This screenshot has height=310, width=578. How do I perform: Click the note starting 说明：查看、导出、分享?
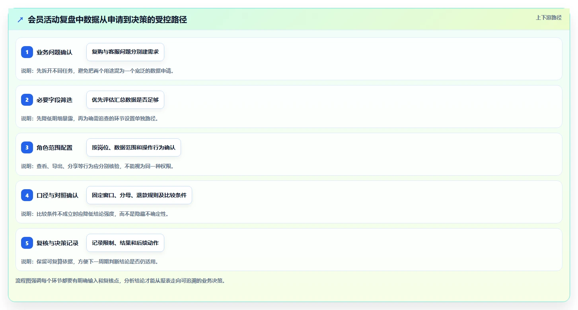[x=98, y=166]
